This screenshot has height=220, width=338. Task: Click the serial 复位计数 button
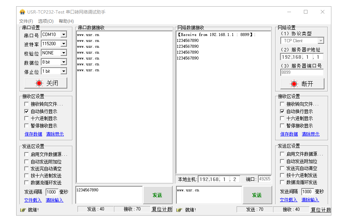162,209
